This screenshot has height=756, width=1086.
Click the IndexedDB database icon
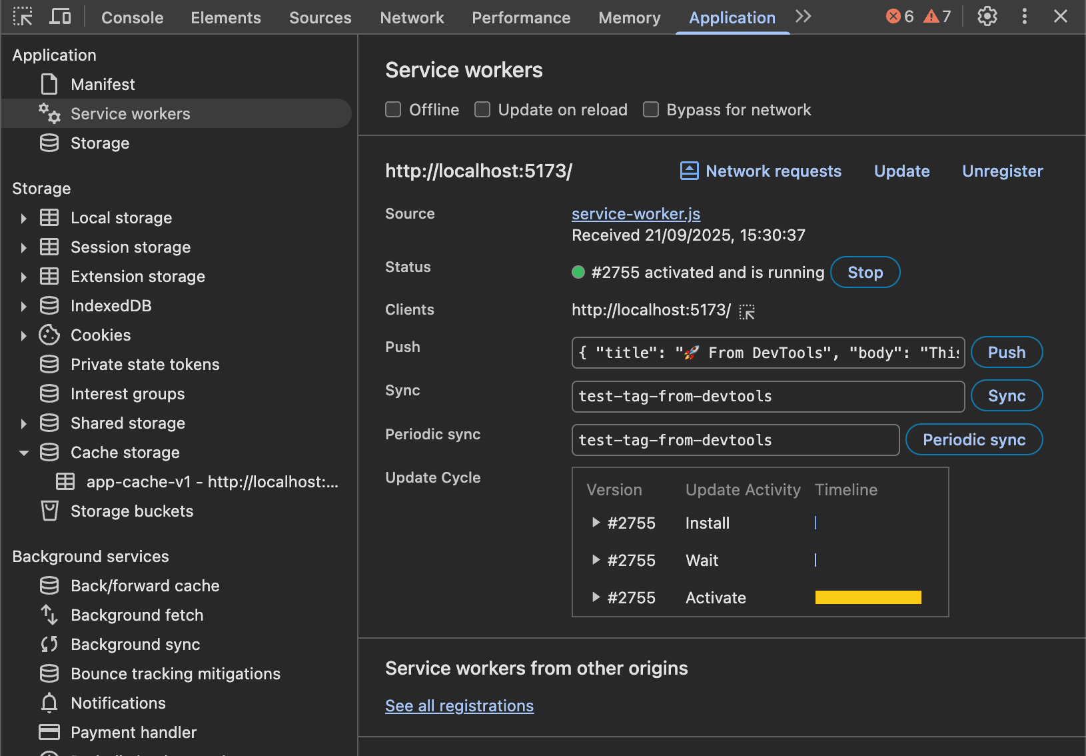pyautogui.click(x=49, y=306)
